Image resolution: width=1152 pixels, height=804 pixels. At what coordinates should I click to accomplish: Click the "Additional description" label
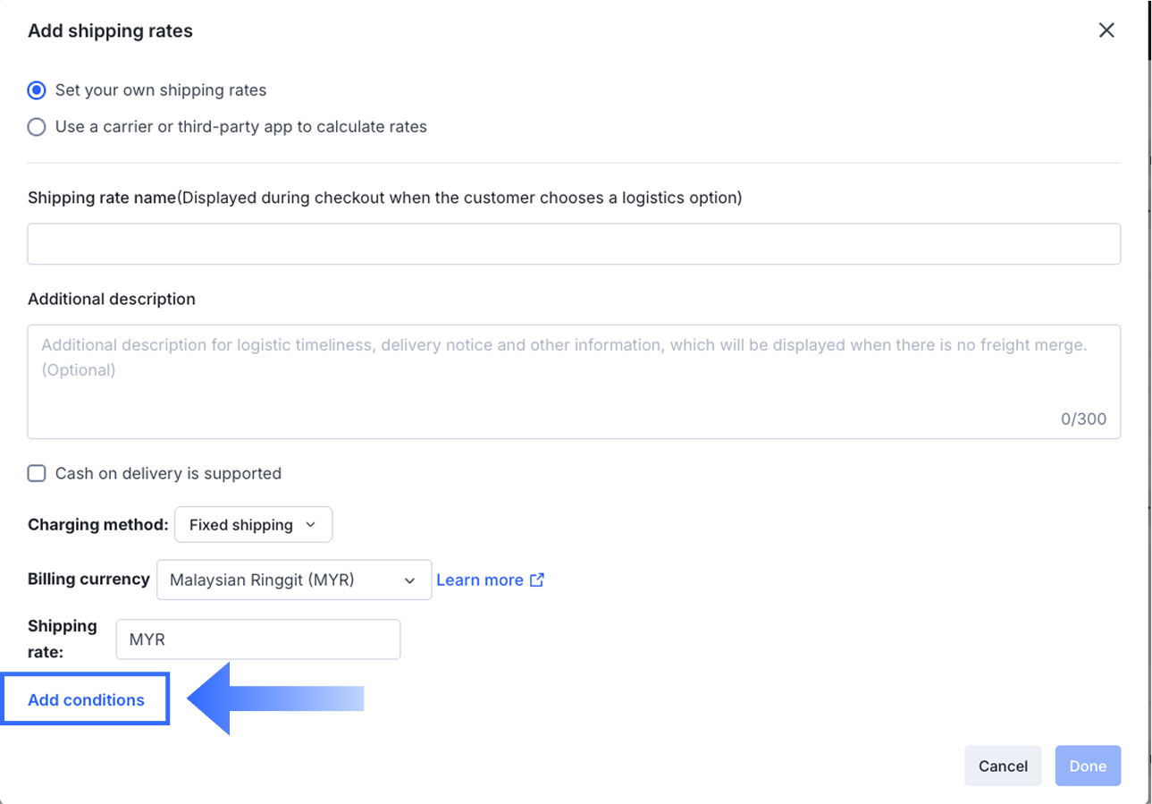(112, 300)
